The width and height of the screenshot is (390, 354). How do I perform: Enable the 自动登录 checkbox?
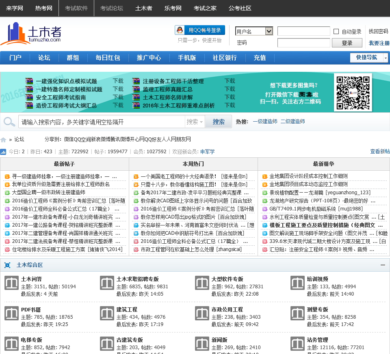pos(336,32)
